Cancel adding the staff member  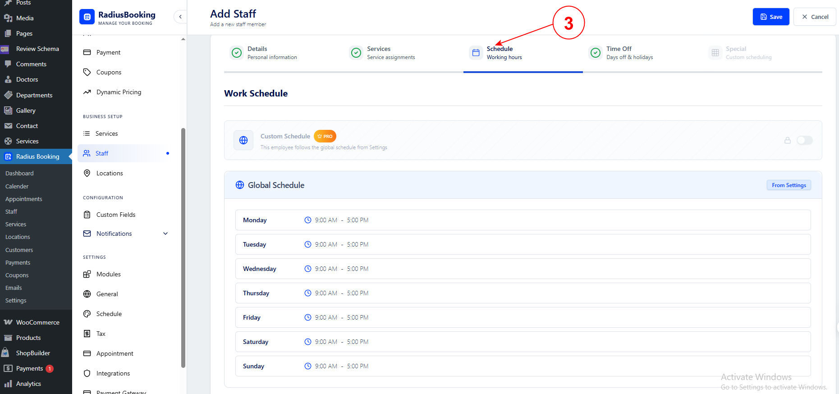click(815, 17)
